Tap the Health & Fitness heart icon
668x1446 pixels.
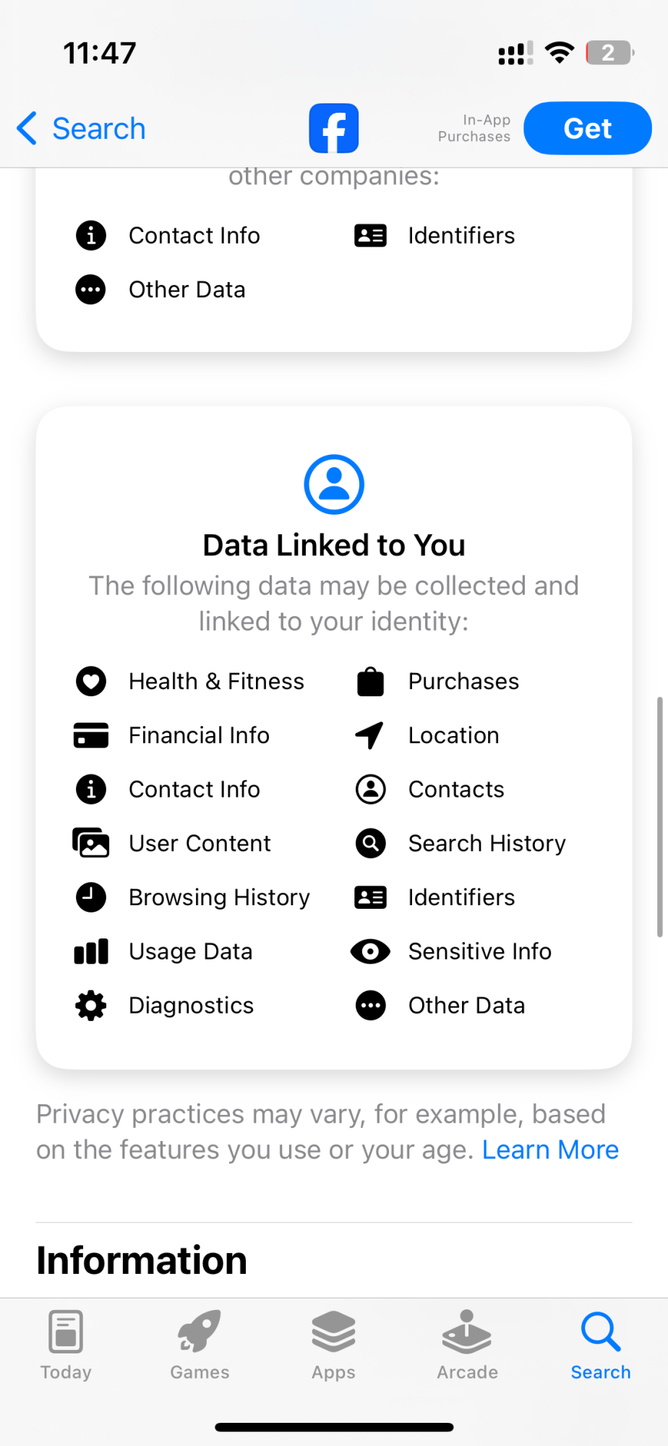pos(91,681)
